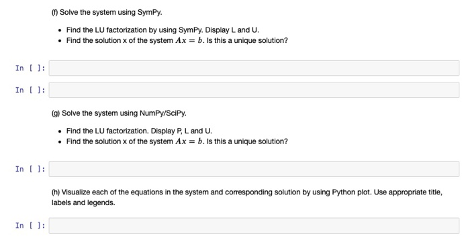470x246 pixels.
Task: Click the 'Find the solution x' bullet under part (f)
Action: (177, 40)
